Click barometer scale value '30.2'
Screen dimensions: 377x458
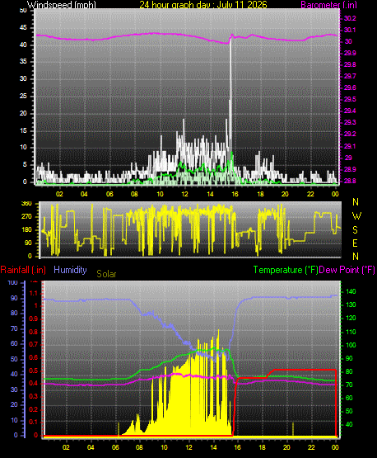350,18
